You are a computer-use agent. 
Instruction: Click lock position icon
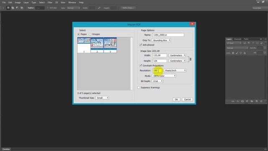241,53
